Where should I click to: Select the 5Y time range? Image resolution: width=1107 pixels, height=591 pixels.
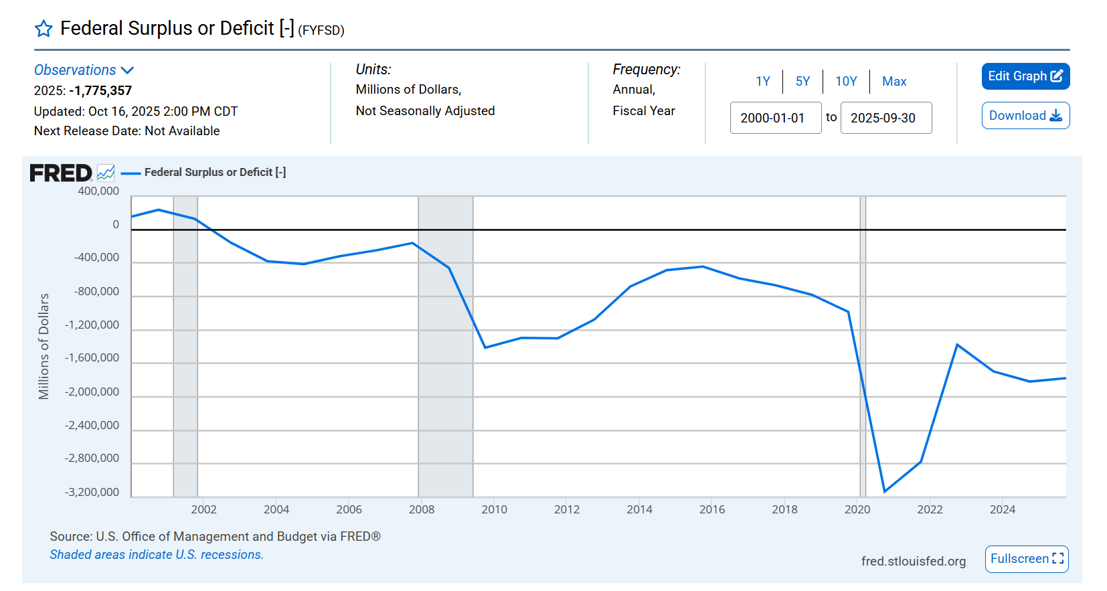(802, 82)
